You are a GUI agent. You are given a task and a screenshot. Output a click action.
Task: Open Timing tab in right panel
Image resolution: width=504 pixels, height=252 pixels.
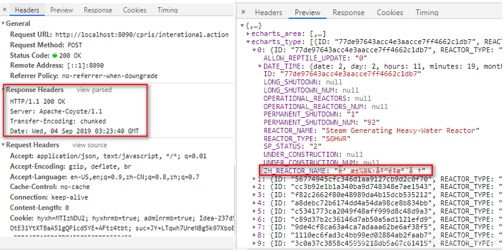click(427, 13)
